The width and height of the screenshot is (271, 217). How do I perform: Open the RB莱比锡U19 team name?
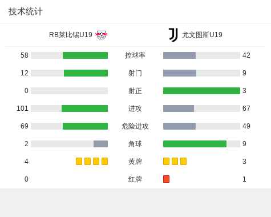[71, 35]
